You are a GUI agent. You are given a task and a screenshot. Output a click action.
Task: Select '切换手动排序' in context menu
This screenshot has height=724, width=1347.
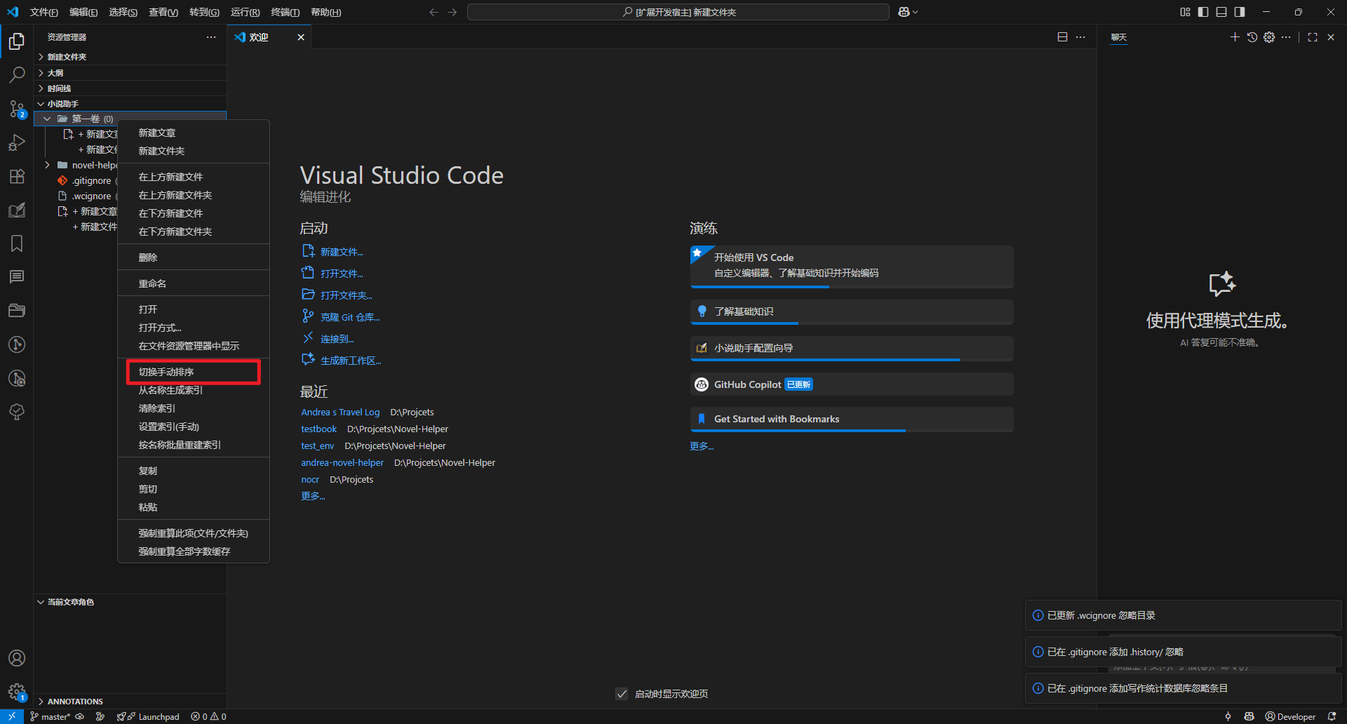(x=166, y=372)
